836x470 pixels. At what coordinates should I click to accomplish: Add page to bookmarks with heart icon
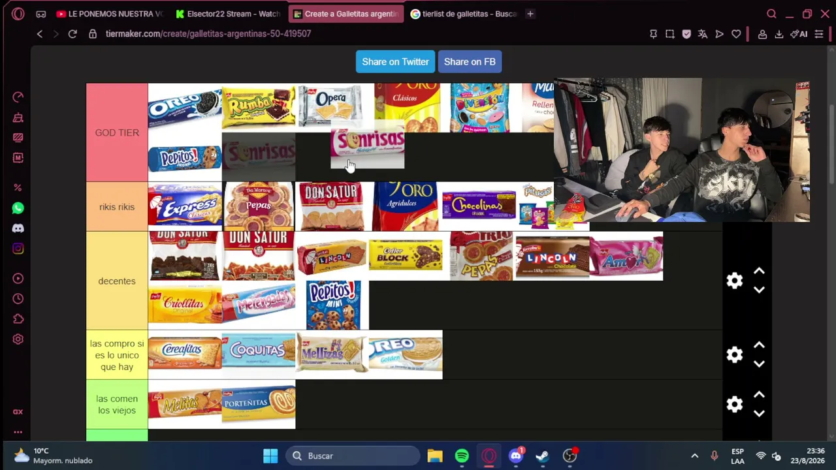tap(736, 34)
